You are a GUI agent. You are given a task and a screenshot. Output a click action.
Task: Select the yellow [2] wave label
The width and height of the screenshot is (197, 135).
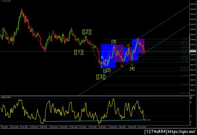108,70
